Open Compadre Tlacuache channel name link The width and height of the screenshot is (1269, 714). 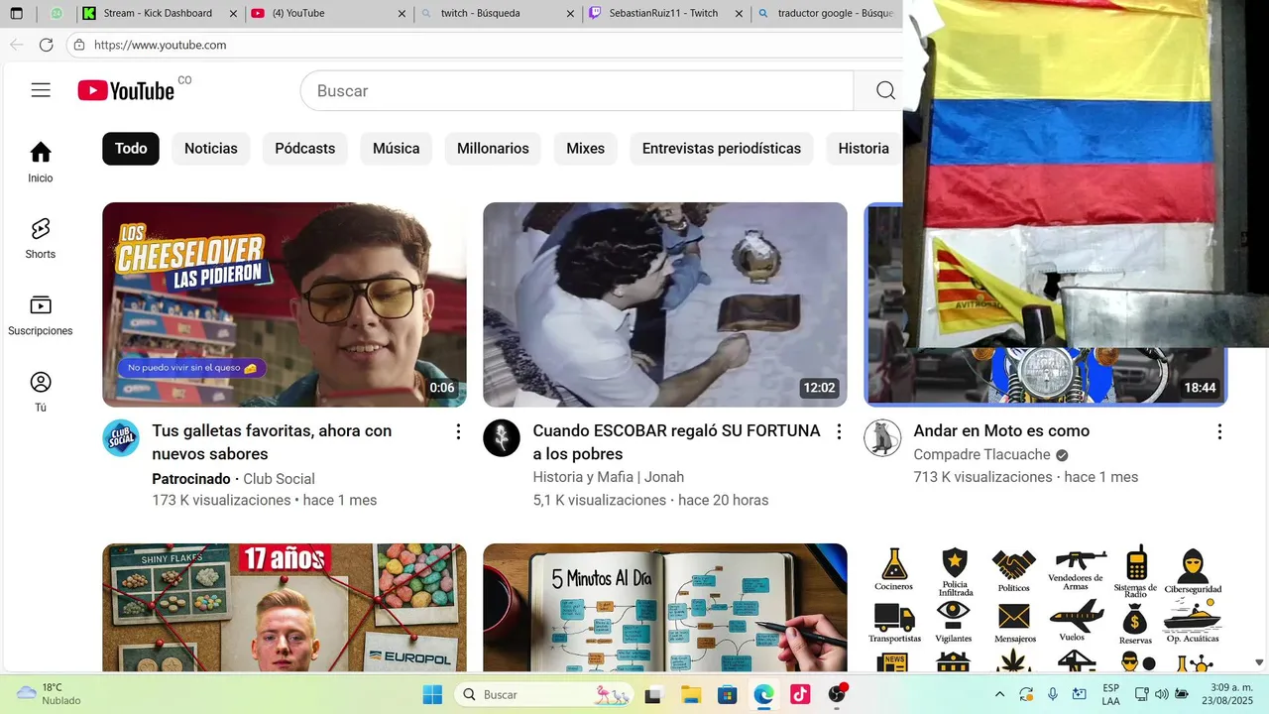(x=981, y=454)
